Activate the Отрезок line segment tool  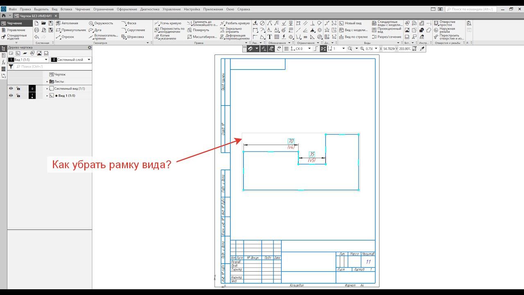[65, 37]
